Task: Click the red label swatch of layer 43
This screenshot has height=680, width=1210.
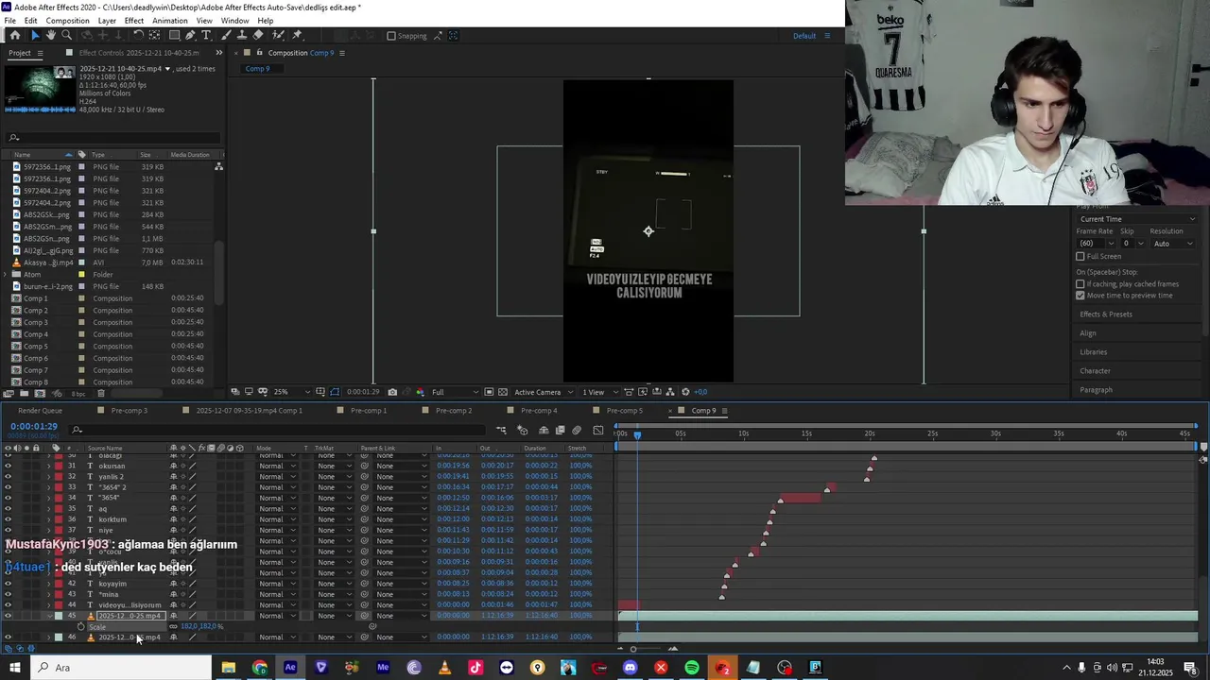Action: [x=59, y=594]
